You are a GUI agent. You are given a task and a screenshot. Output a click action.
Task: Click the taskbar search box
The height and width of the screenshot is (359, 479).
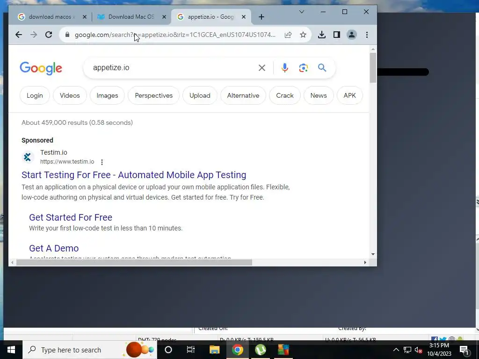[x=90, y=350]
